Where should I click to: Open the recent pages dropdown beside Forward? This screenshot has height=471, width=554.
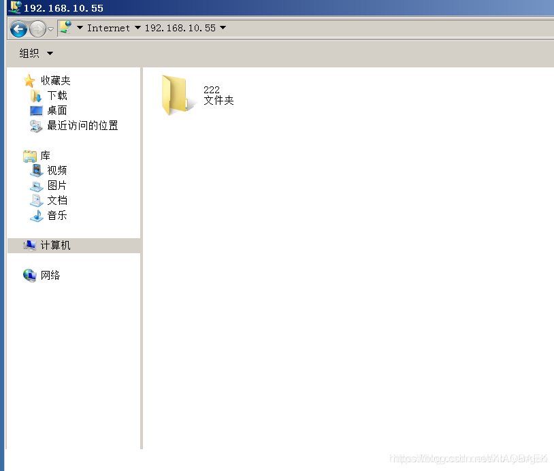(x=50, y=29)
